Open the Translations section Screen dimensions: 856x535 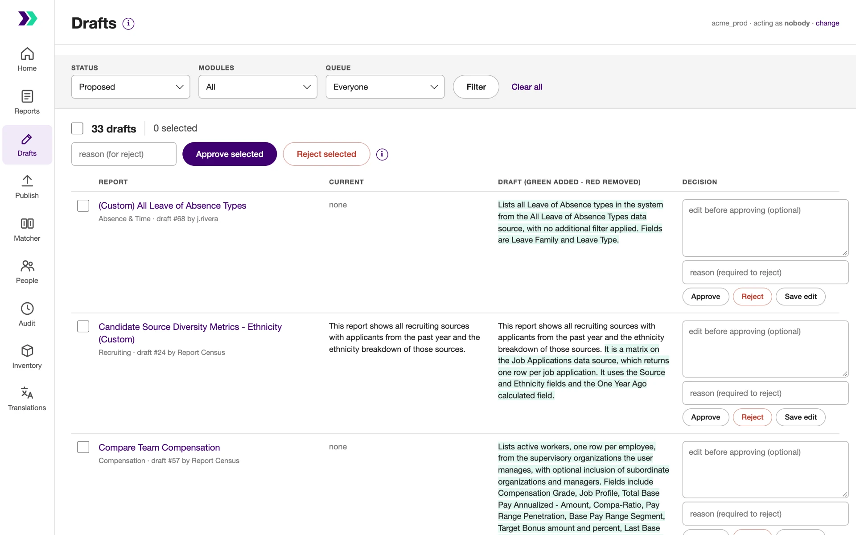[27, 399]
